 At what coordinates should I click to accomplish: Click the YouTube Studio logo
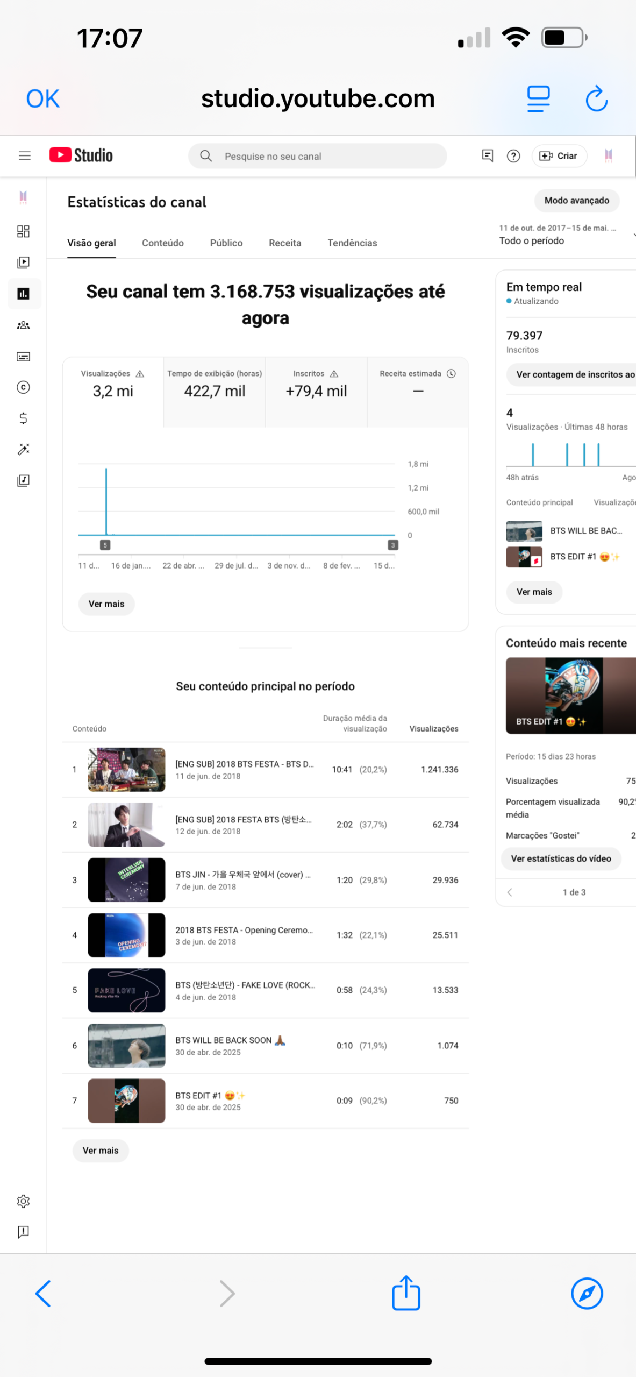click(x=81, y=155)
